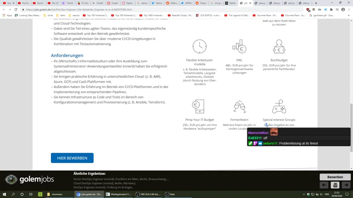Go to next job with right arrow
The width and height of the screenshot is (353, 198).
346,185
